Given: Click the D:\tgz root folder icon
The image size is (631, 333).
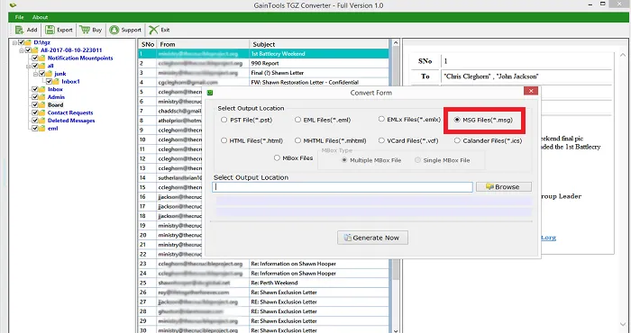Looking at the screenshot, I should (x=28, y=42).
